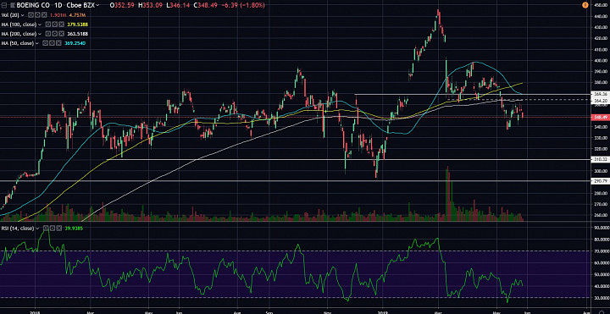This screenshot has height=314, width=610.
Task: Expand the MA (100, close) options arrow
Action: click(40, 25)
